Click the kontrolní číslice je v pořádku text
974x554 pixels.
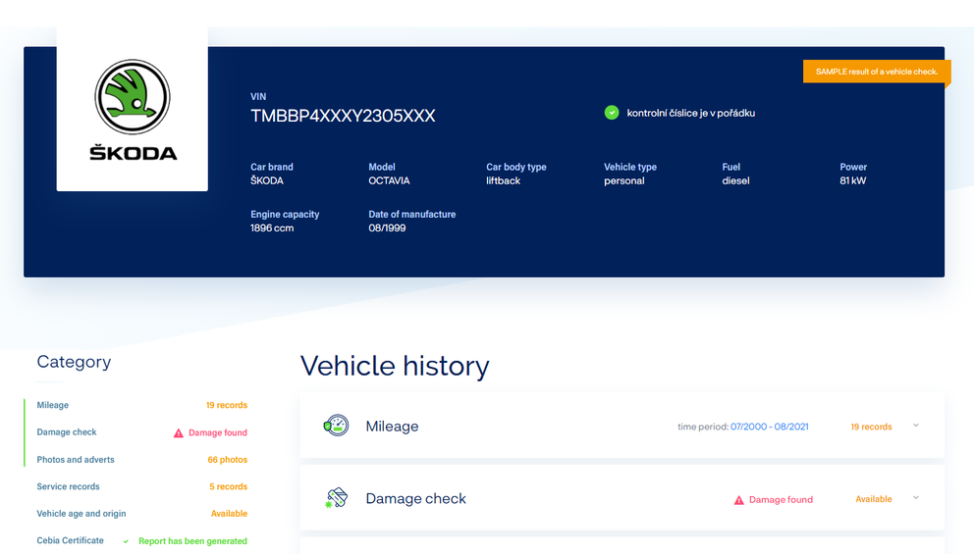click(691, 113)
